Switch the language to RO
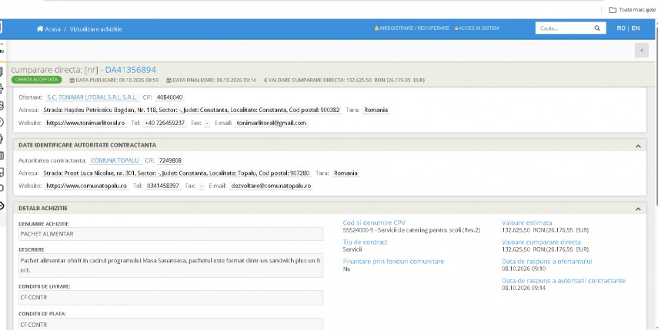Viewport: 658px width, 330px height. (x=621, y=28)
